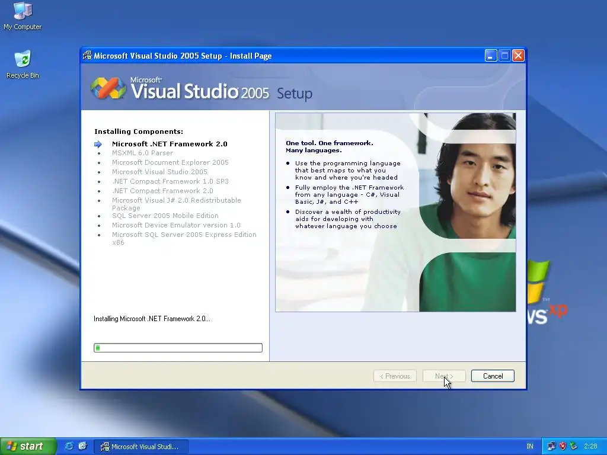
Task: Click the 'Installing Microsoft .NET Framework 2.0...' status text
Action: coord(152,319)
